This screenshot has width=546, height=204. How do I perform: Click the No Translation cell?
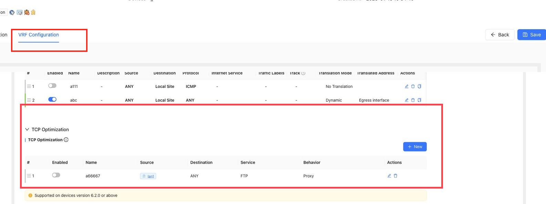click(x=339, y=87)
